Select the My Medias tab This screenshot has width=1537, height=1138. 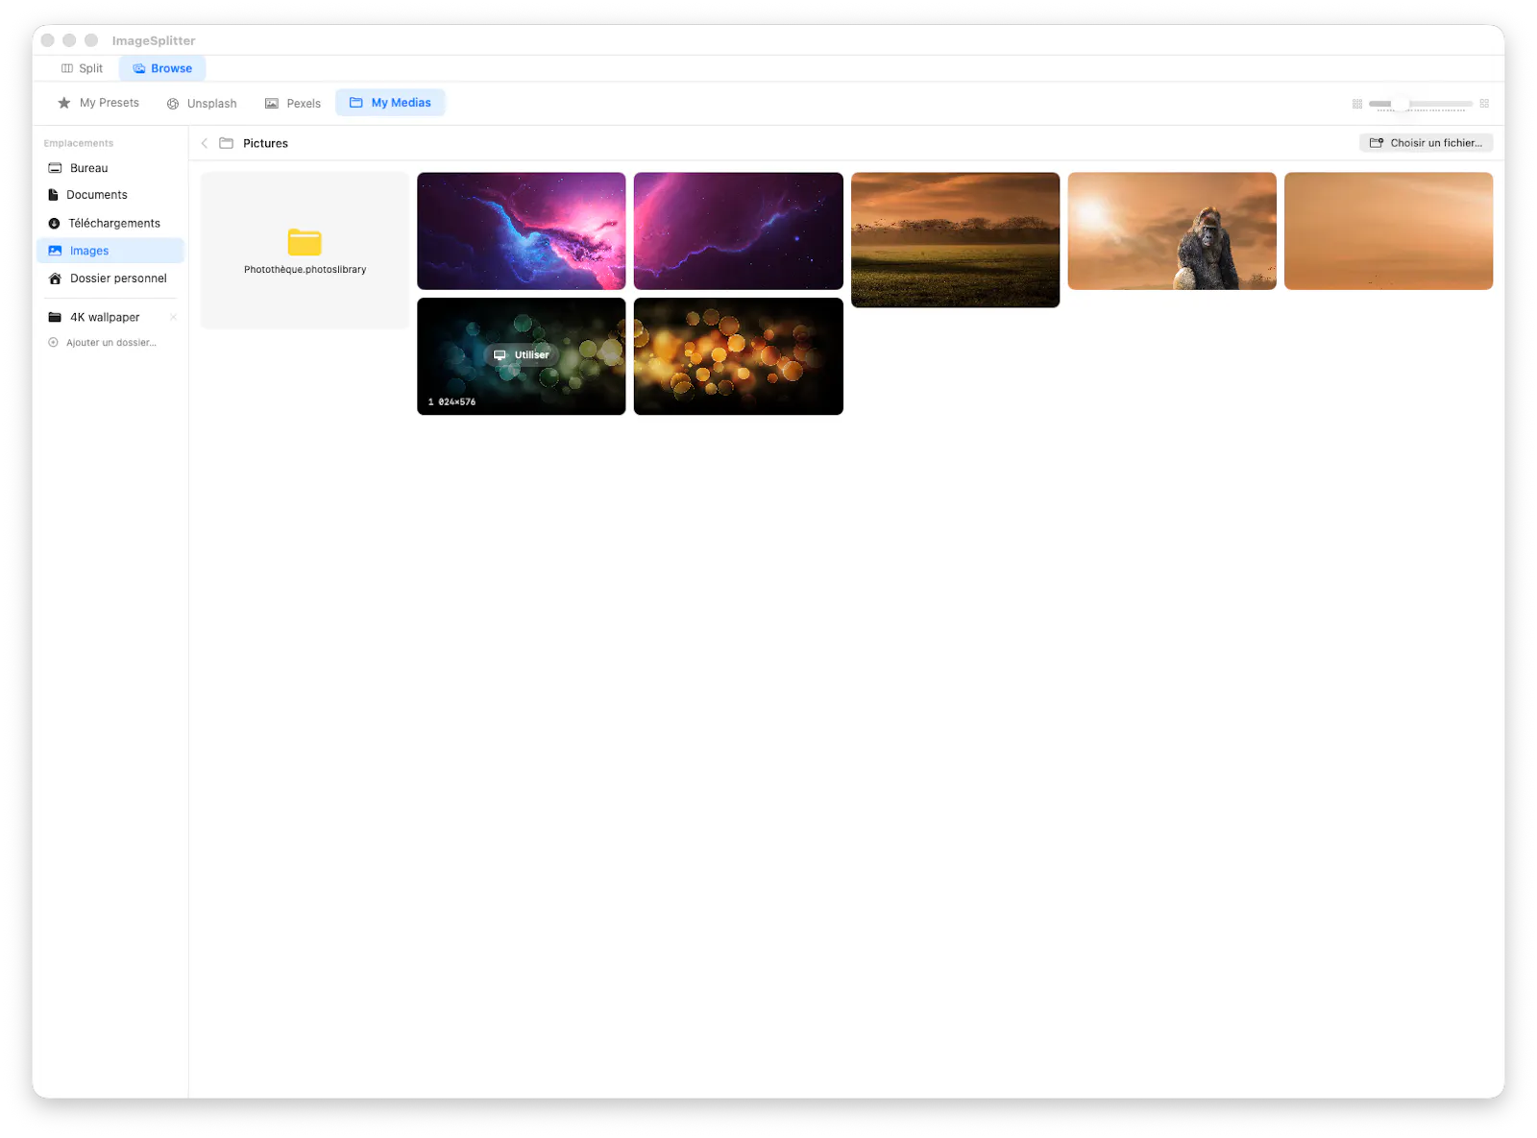390,103
